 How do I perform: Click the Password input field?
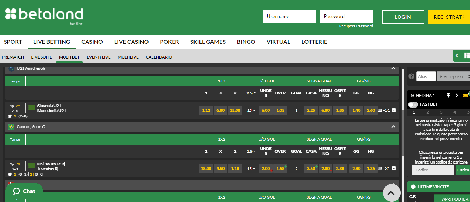(x=347, y=16)
